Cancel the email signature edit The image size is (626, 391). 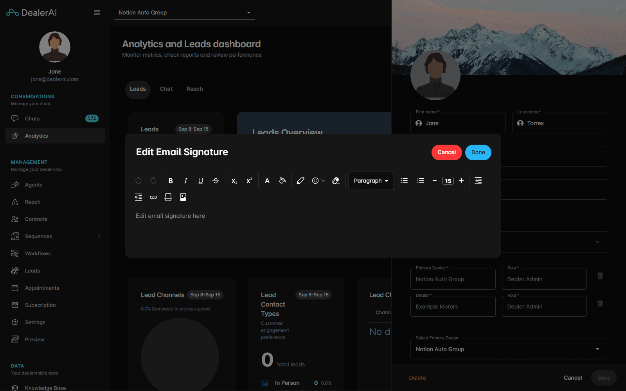(x=447, y=152)
